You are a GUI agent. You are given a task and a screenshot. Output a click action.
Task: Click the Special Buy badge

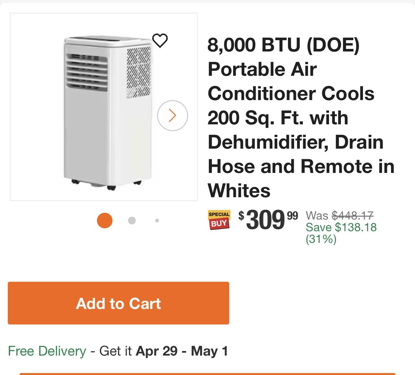219,220
